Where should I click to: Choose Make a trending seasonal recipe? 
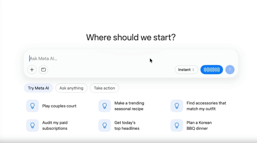coord(121,106)
